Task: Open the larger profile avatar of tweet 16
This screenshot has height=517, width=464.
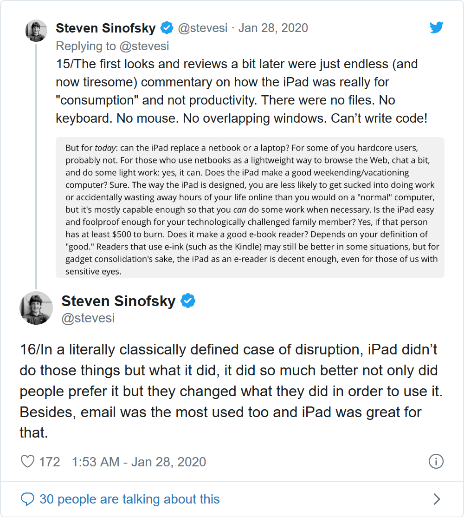Action: click(x=36, y=308)
